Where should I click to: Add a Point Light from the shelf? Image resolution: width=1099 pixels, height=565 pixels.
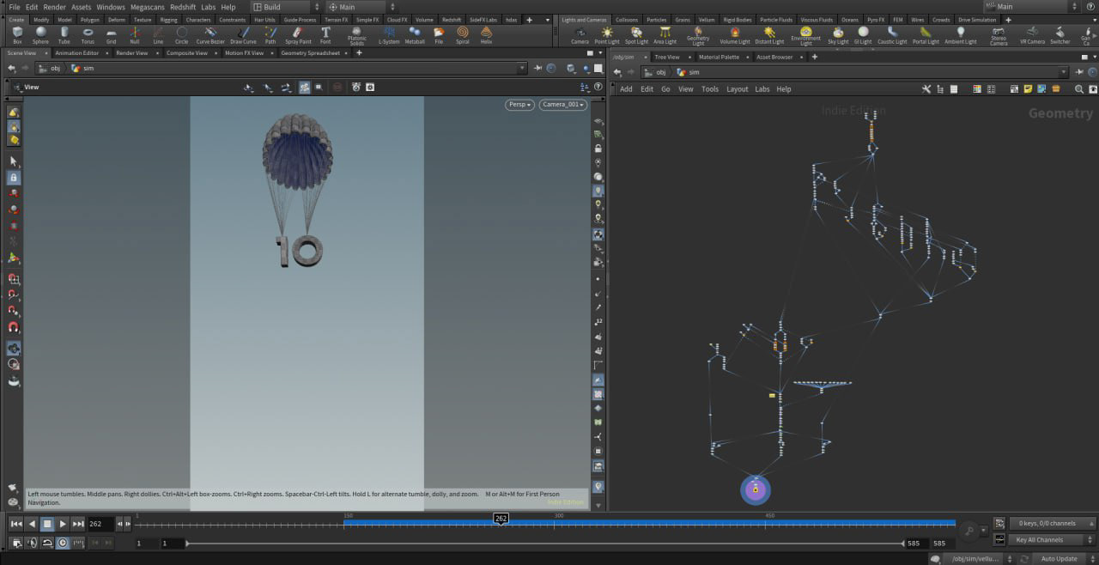[607, 34]
